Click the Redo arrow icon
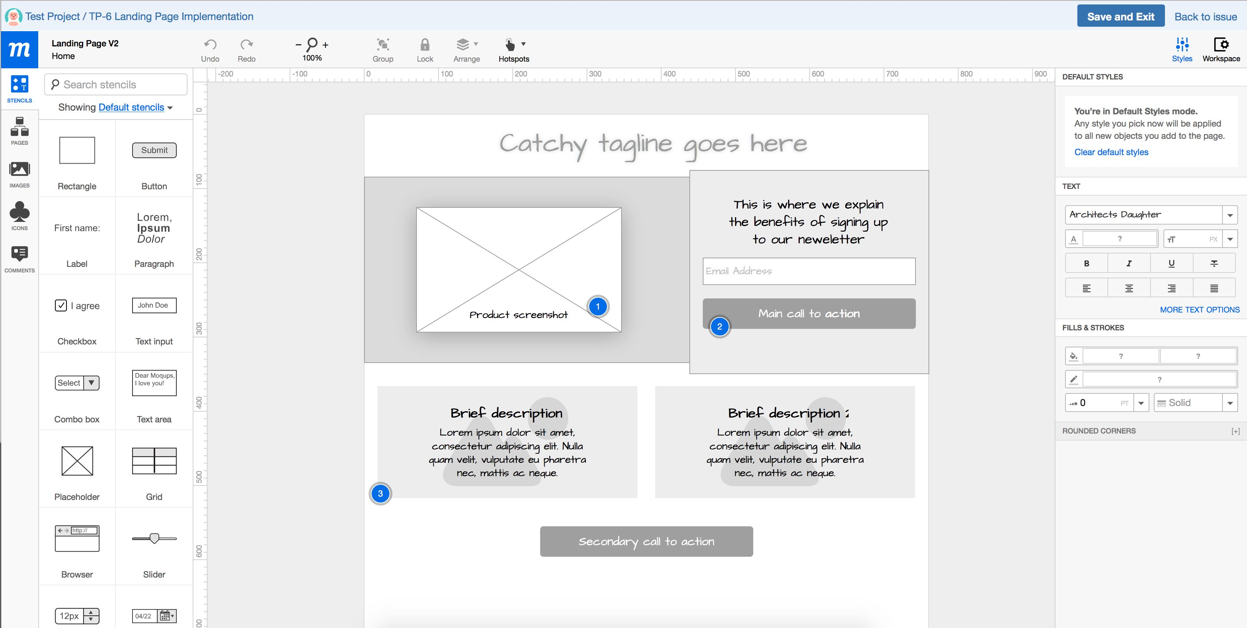This screenshot has width=1247, height=628. tap(247, 45)
